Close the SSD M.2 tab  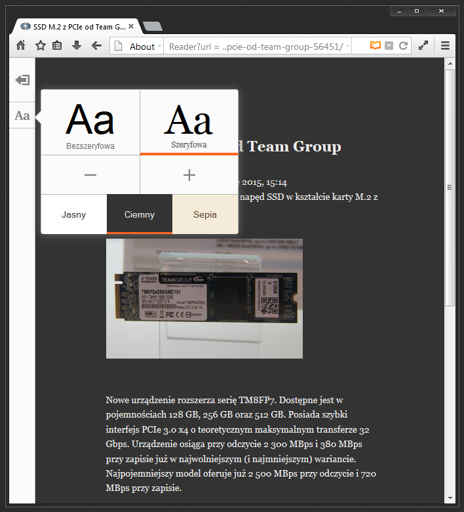(x=131, y=26)
